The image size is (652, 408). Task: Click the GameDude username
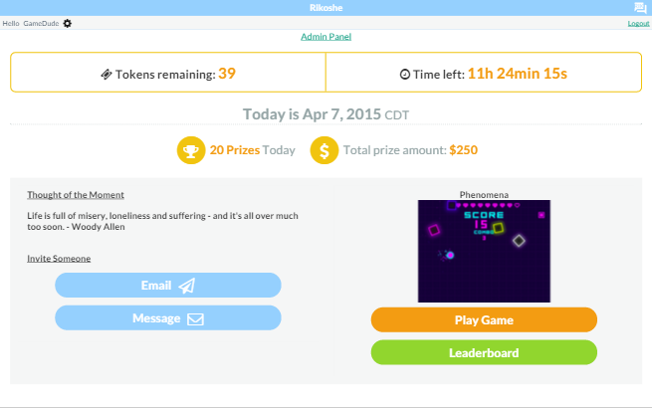pyautogui.click(x=41, y=23)
